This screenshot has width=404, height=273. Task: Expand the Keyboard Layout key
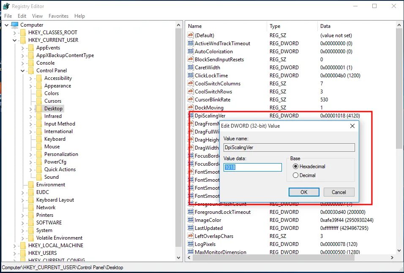coord(23,200)
